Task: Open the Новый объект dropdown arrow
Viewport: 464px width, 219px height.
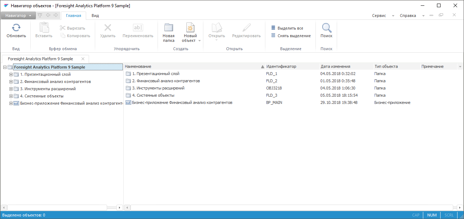Action: [199, 41]
